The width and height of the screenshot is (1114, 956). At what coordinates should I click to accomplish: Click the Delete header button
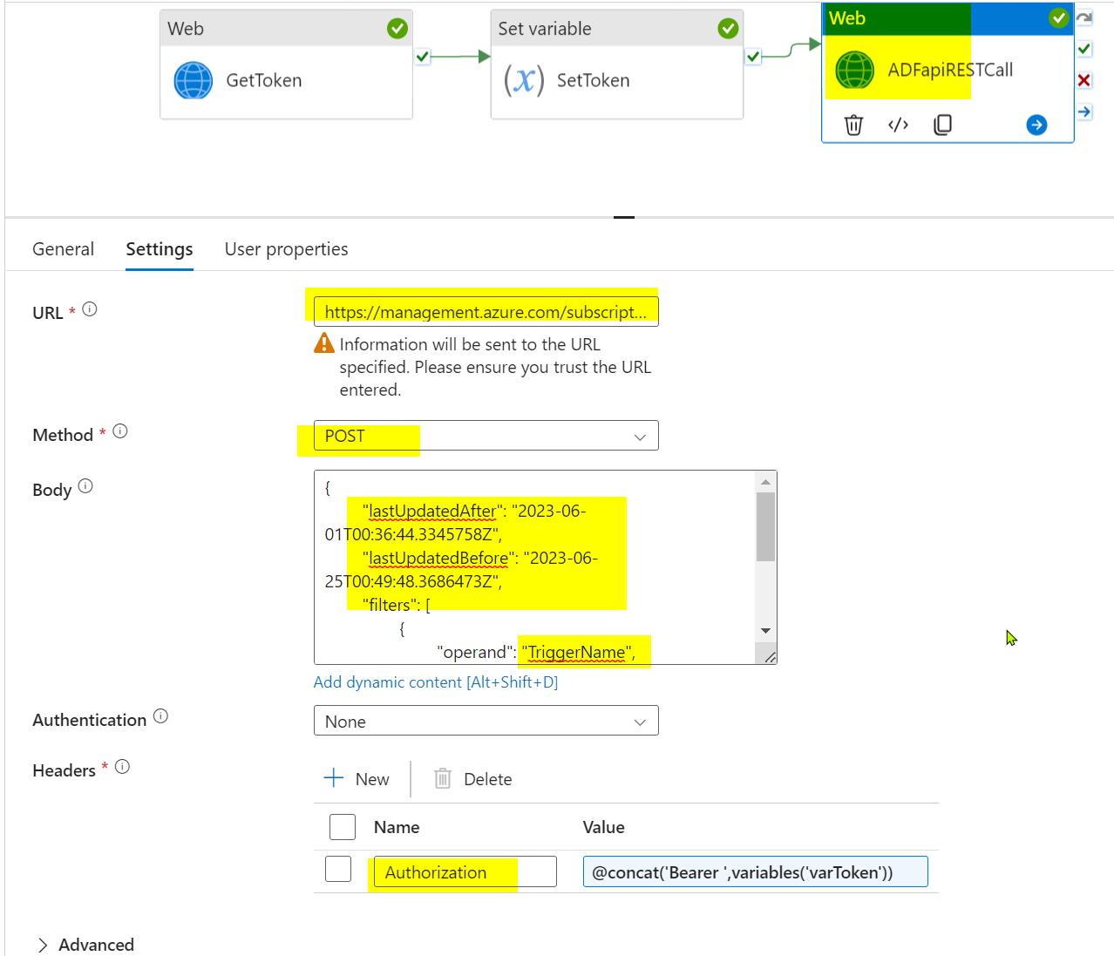pos(473,778)
